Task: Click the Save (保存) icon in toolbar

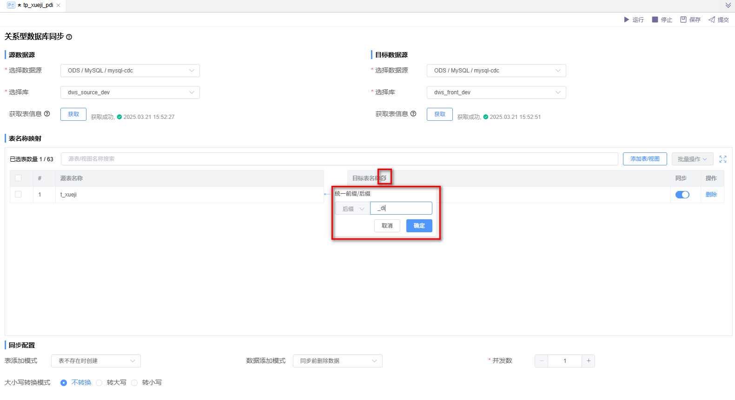Action: click(683, 20)
